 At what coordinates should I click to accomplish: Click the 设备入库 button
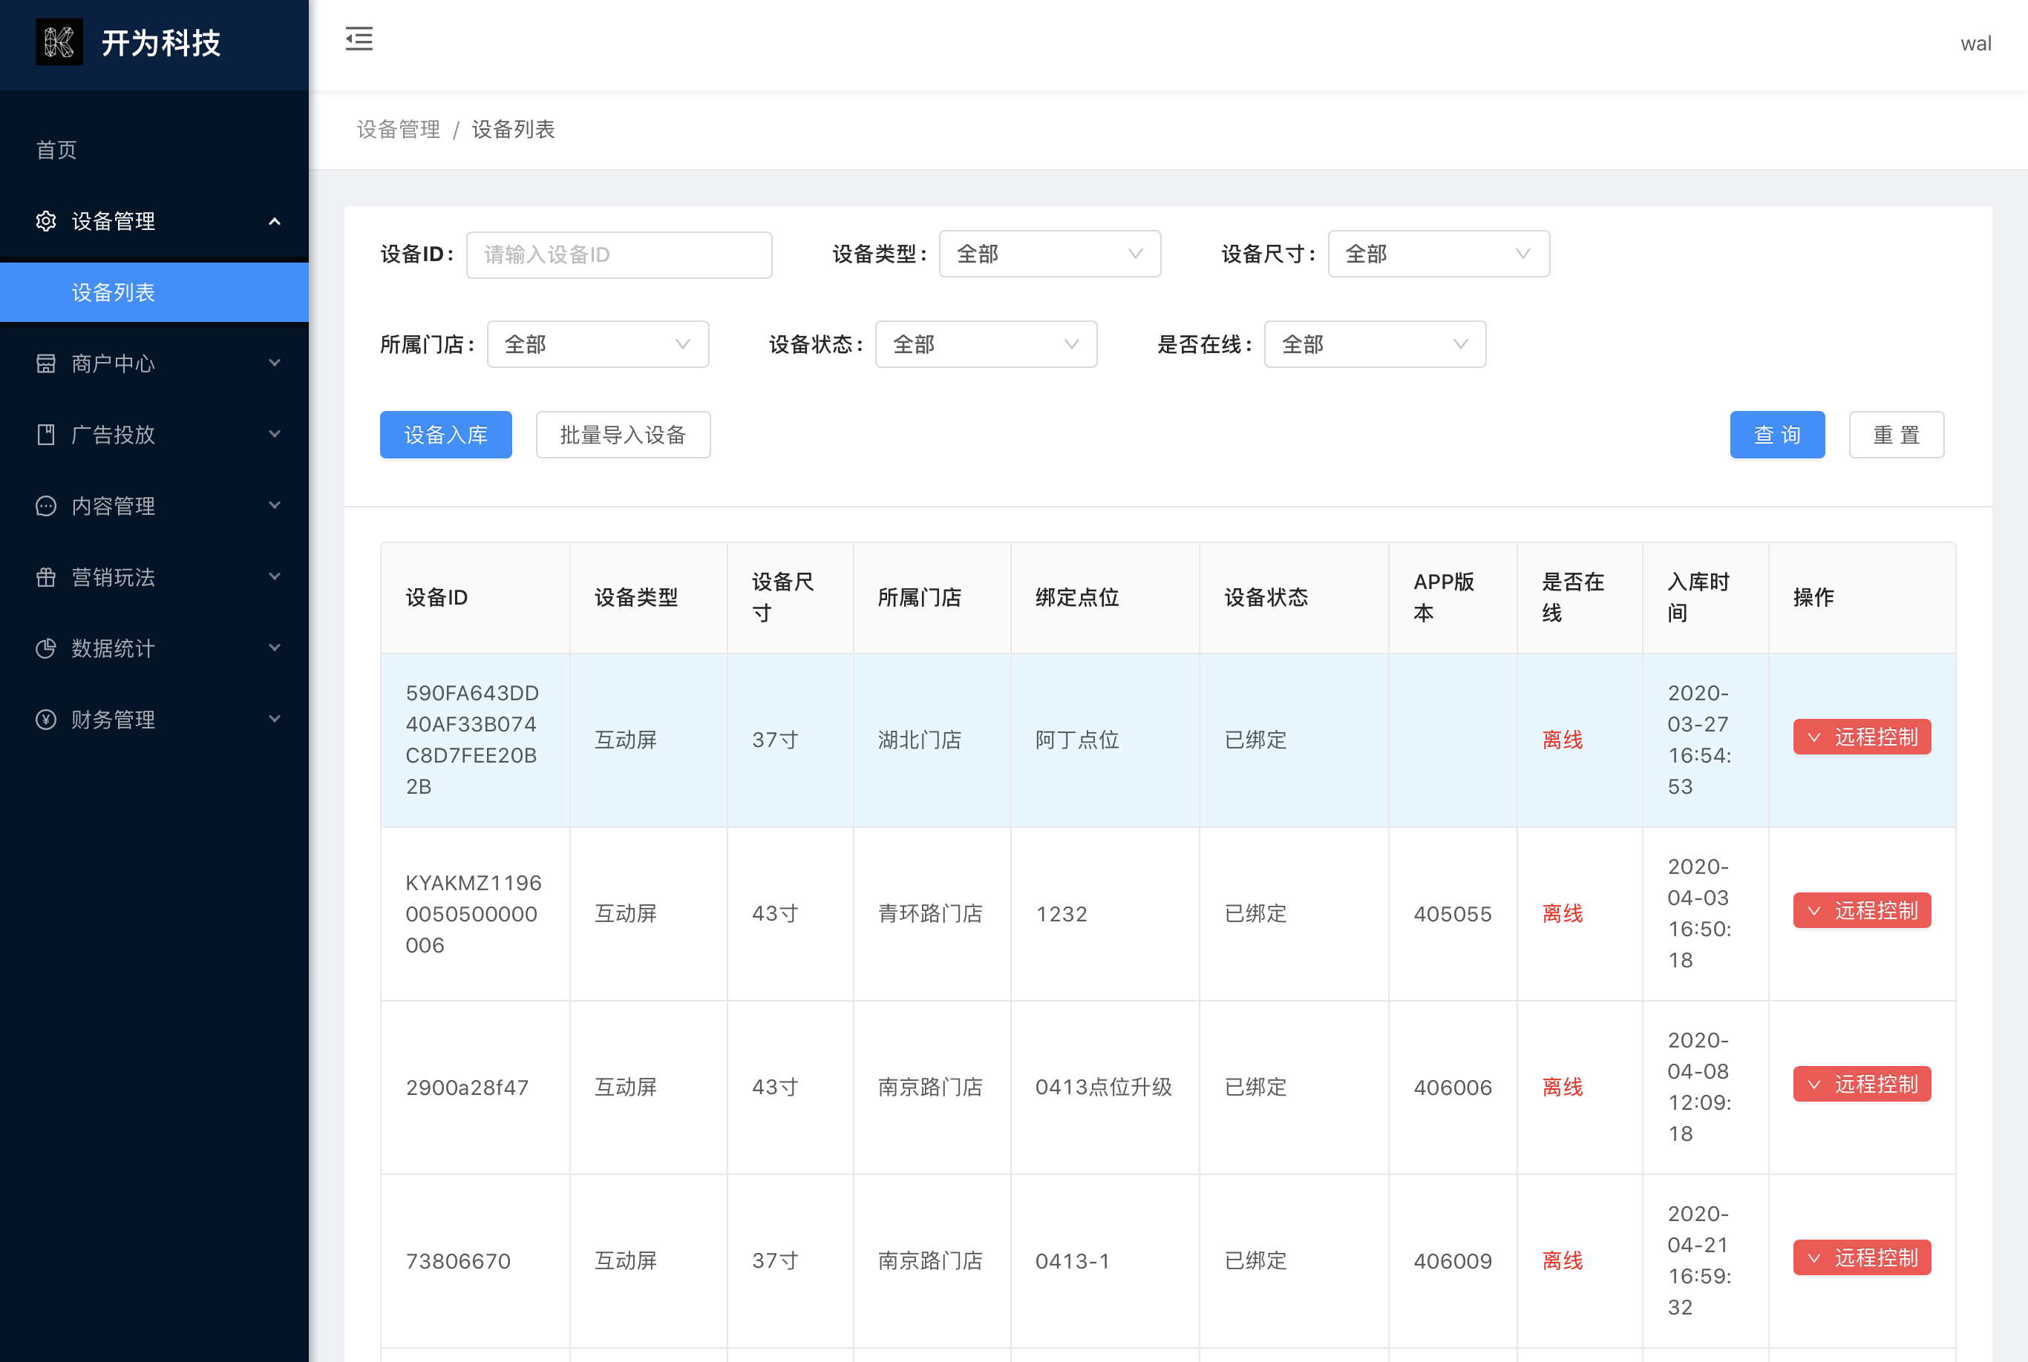445,434
